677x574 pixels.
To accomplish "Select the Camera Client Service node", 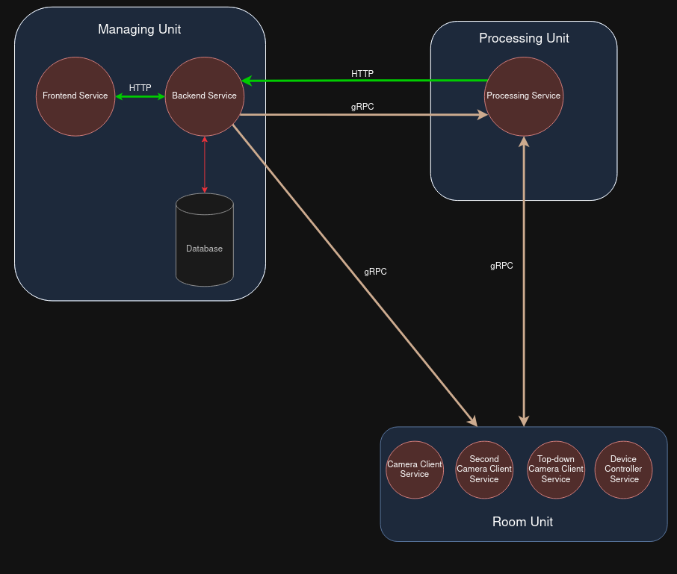I will pyautogui.click(x=415, y=470).
